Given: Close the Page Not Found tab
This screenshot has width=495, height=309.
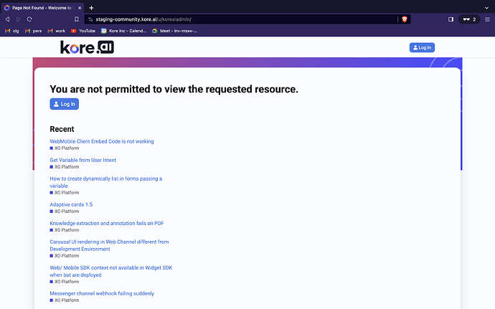Looking at the screenshot, I should coord(80,8).
